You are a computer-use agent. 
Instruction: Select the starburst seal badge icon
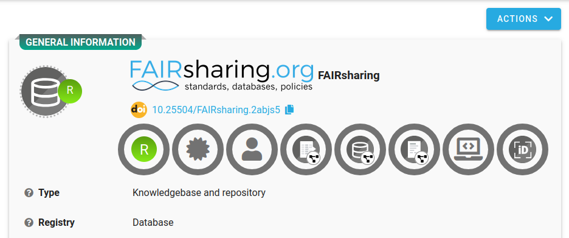click(x=198, y=149)
